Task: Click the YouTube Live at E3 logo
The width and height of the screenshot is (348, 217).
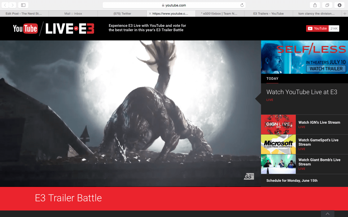Action: coord(53,28)
